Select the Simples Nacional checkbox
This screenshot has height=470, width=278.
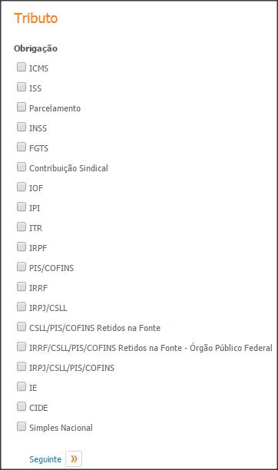22,426
